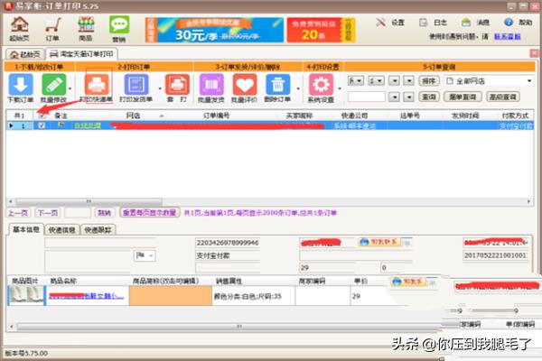
Task: Click the shoe product thumbnail
Action: point(26,295)
